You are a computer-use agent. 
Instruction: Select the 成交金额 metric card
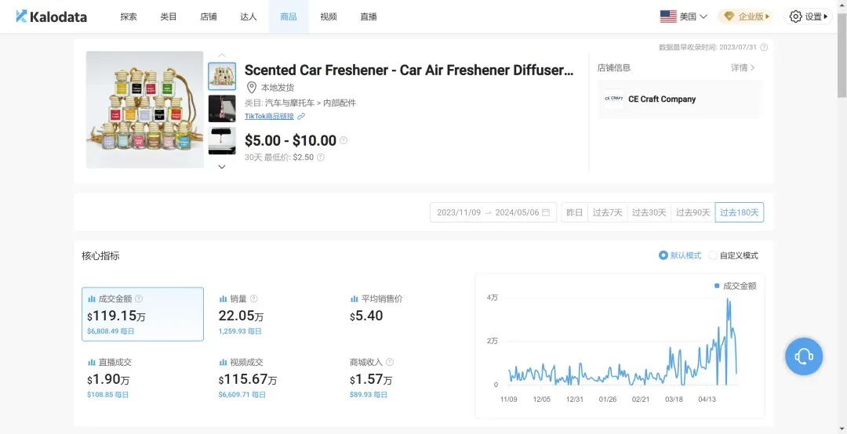142,314
